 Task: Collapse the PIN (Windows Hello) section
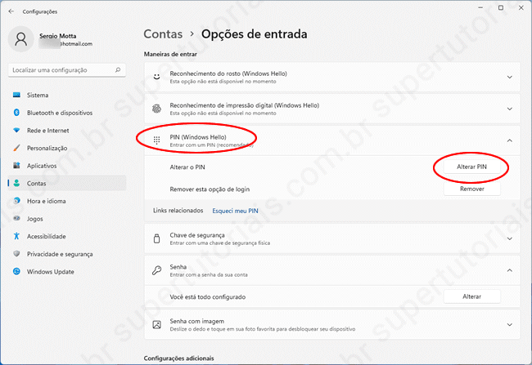(509, 140)
